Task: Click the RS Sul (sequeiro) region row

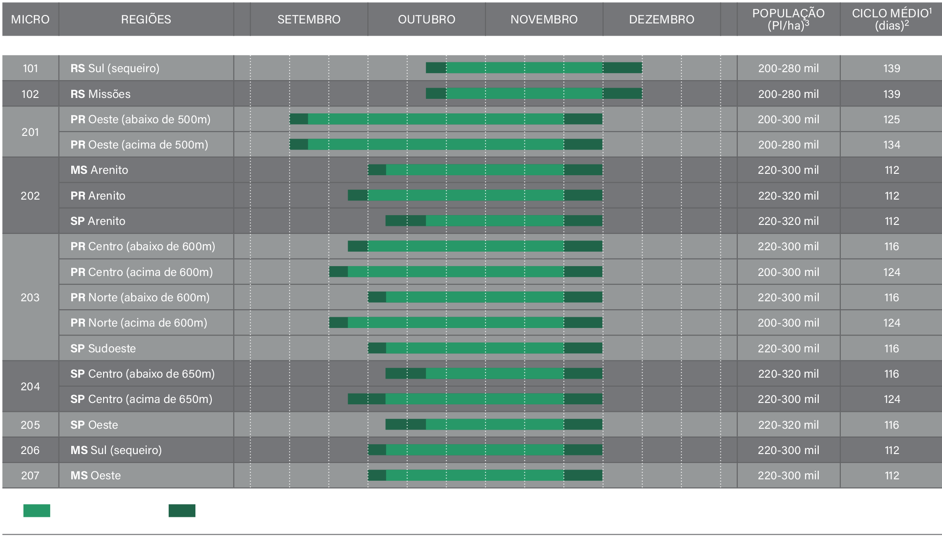Action: [115, 68]
